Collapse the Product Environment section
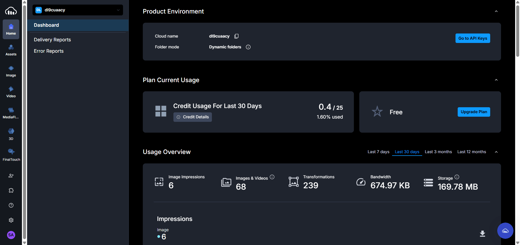The width and height of the screenshot is (520, 245). pyautogui.click(x=496, y=11)
